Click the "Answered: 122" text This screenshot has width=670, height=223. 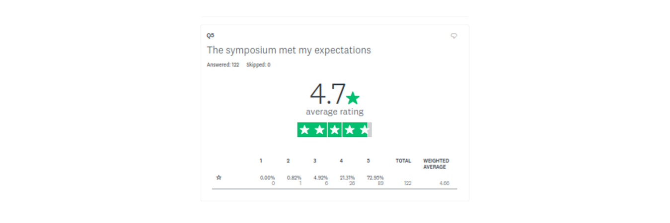click(223, 65)
